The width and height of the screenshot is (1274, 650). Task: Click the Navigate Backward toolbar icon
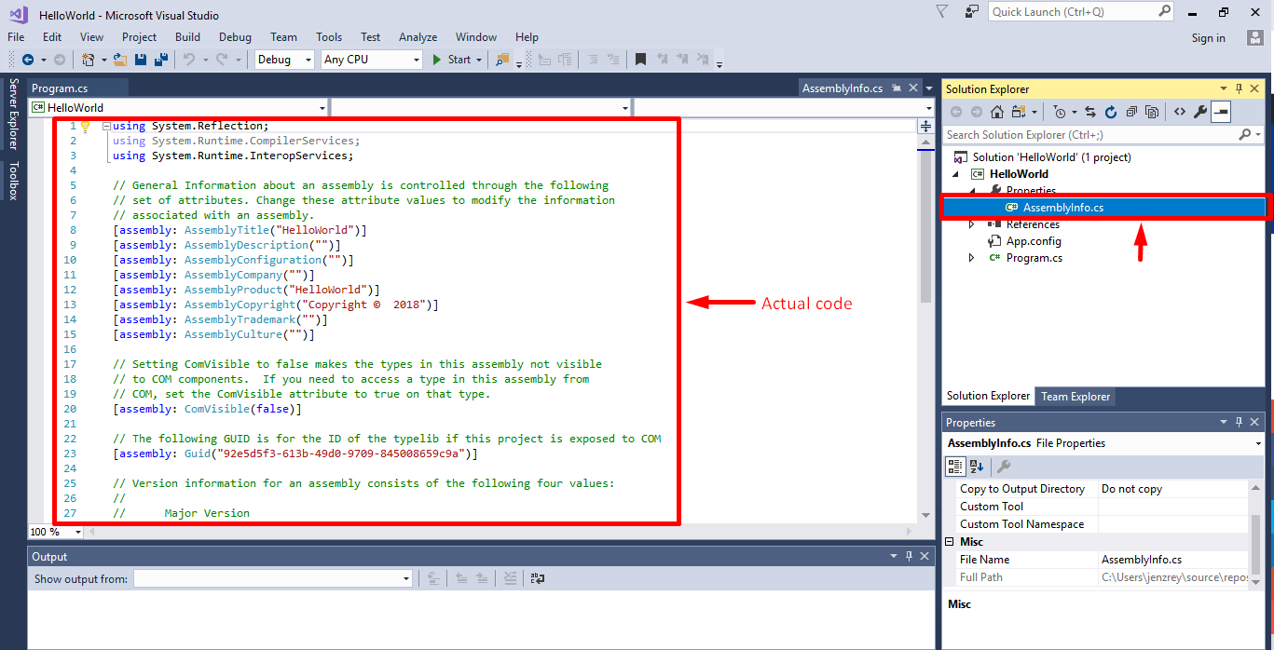(x=28, y=60)
